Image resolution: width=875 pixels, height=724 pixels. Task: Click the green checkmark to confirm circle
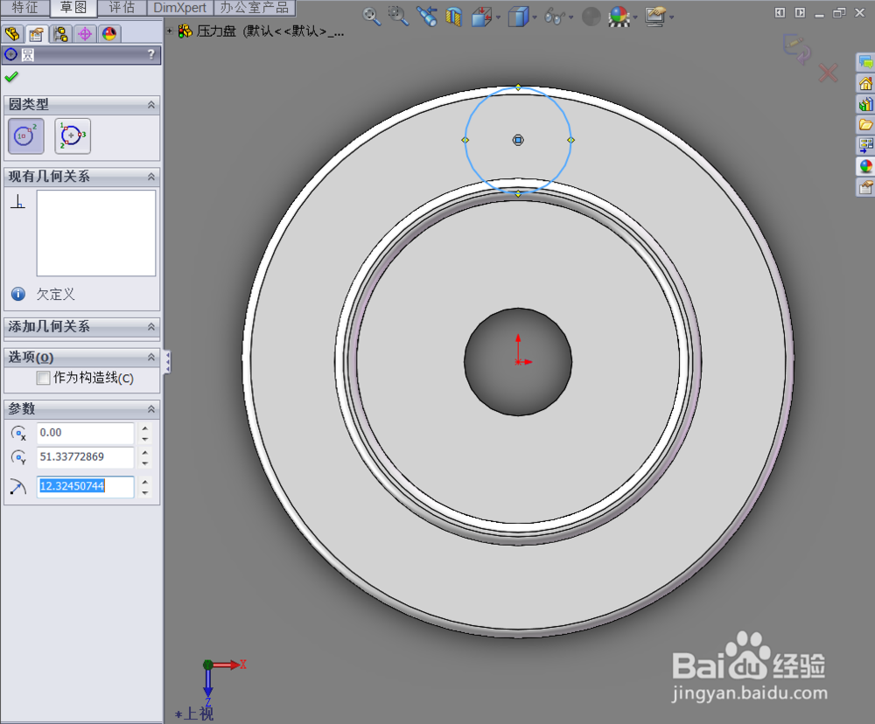coord(11,77)
